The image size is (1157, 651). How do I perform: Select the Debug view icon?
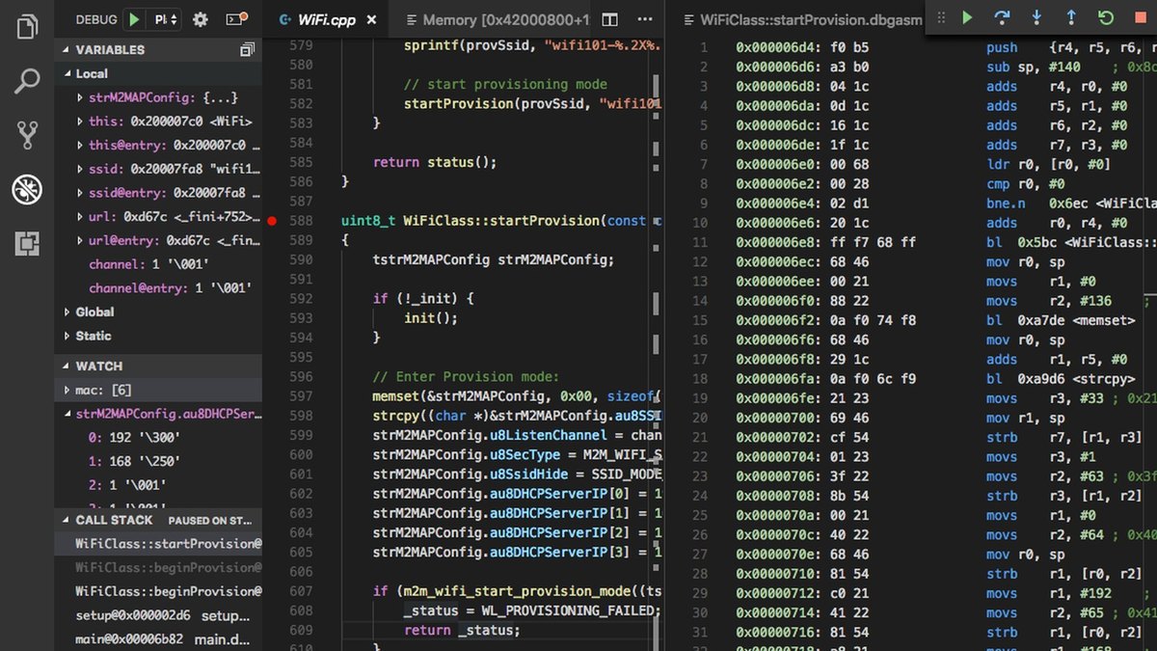(27, 190)
